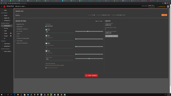Open a new browser tab with plus icon

click(x=158, y=1)
